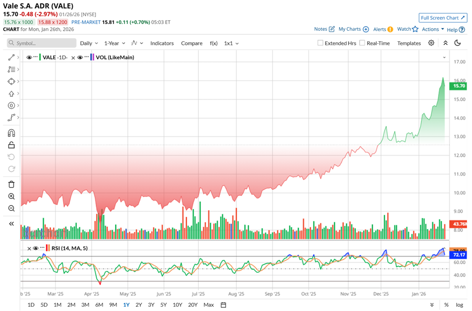
Task: Open the VALE series options ellipsis
Action: click(36, 56)
